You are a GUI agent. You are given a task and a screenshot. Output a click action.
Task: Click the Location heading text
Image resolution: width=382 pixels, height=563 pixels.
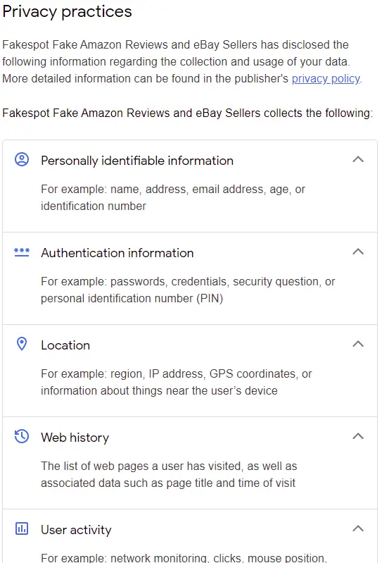65,345
